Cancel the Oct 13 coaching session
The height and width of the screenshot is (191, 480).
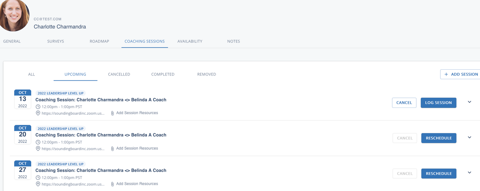pos(404,103)
